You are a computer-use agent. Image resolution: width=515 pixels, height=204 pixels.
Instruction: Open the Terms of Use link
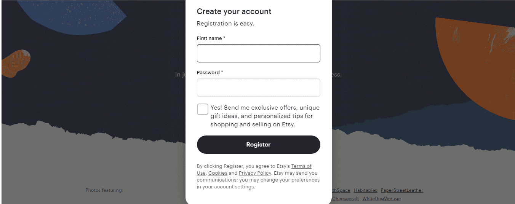(x=254, y=169)
